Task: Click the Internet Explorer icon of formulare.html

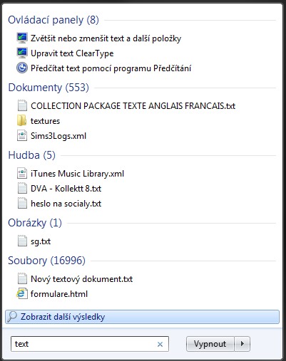Action: pyautogui.click(x=21, y=294)
